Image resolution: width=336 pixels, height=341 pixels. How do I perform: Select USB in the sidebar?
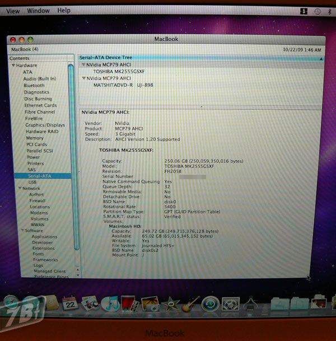point(32,182)
